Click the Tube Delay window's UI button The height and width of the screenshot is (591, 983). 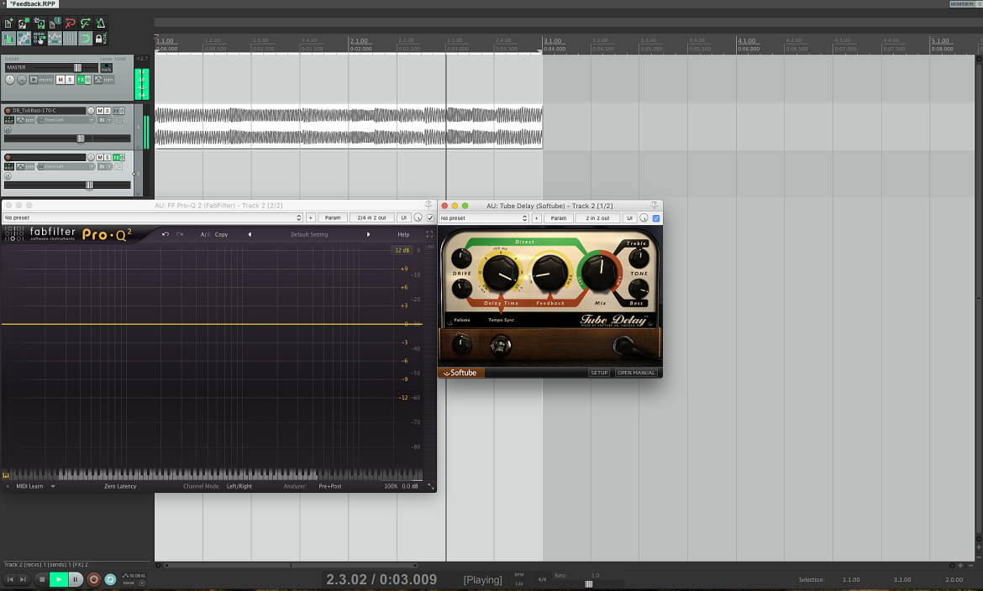click(x=629, y=218)
